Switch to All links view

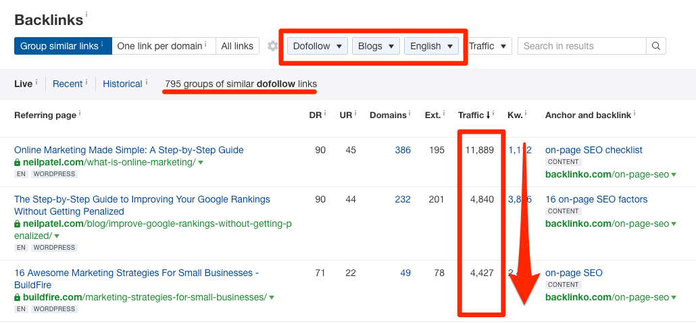[237, 46]
